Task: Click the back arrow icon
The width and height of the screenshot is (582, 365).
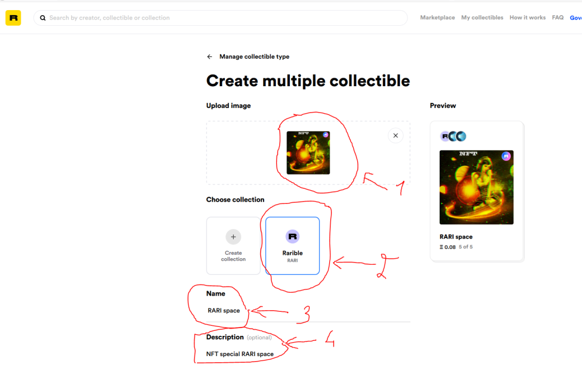Action: (210, 57)
